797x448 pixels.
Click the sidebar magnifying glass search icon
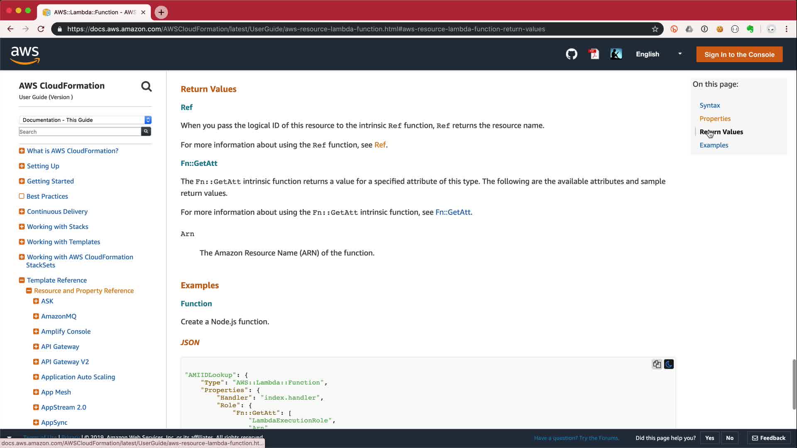(146, 86)
